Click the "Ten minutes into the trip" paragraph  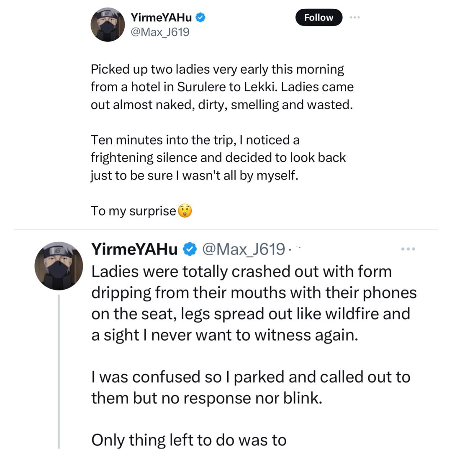click(x=218, y=157)
